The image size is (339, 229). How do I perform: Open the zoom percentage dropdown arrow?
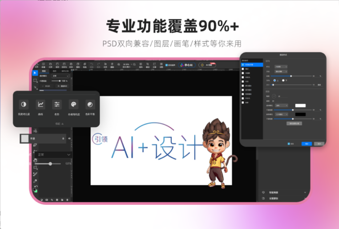[131, 64]
